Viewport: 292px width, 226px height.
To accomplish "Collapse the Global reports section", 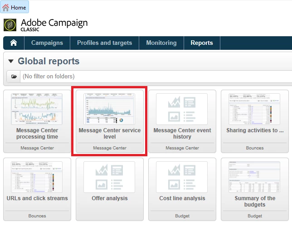I will coord(11,61).
